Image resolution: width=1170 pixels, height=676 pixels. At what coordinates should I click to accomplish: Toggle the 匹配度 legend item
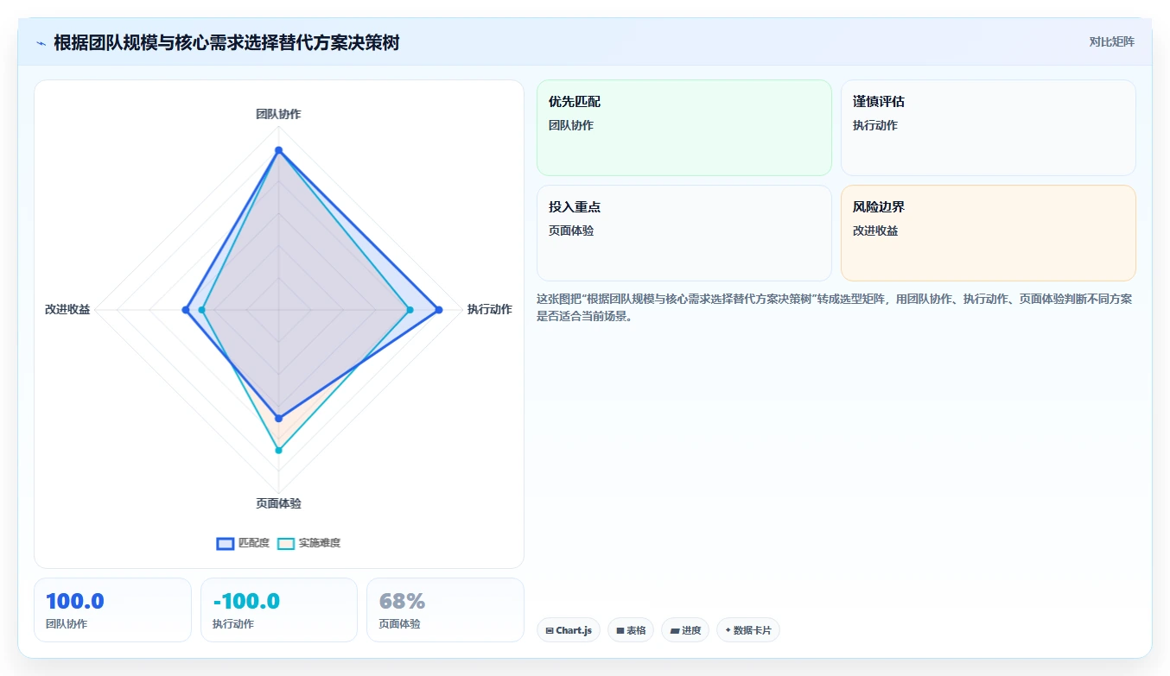click(243, 543)
